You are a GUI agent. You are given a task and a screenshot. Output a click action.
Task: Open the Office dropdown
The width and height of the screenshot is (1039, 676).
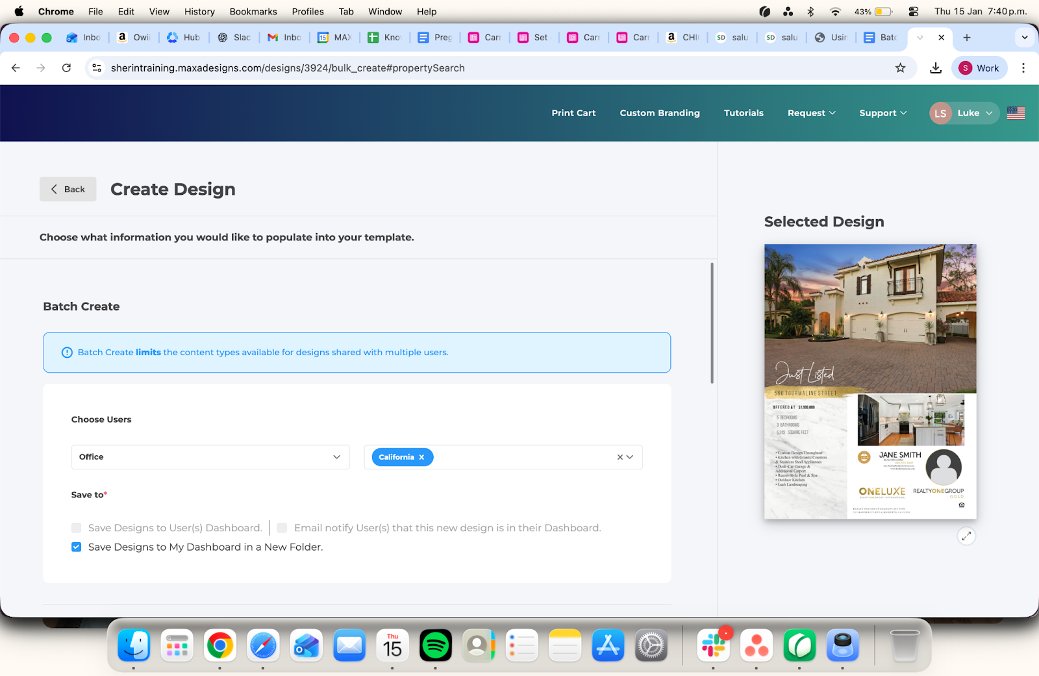coord(210,457)
